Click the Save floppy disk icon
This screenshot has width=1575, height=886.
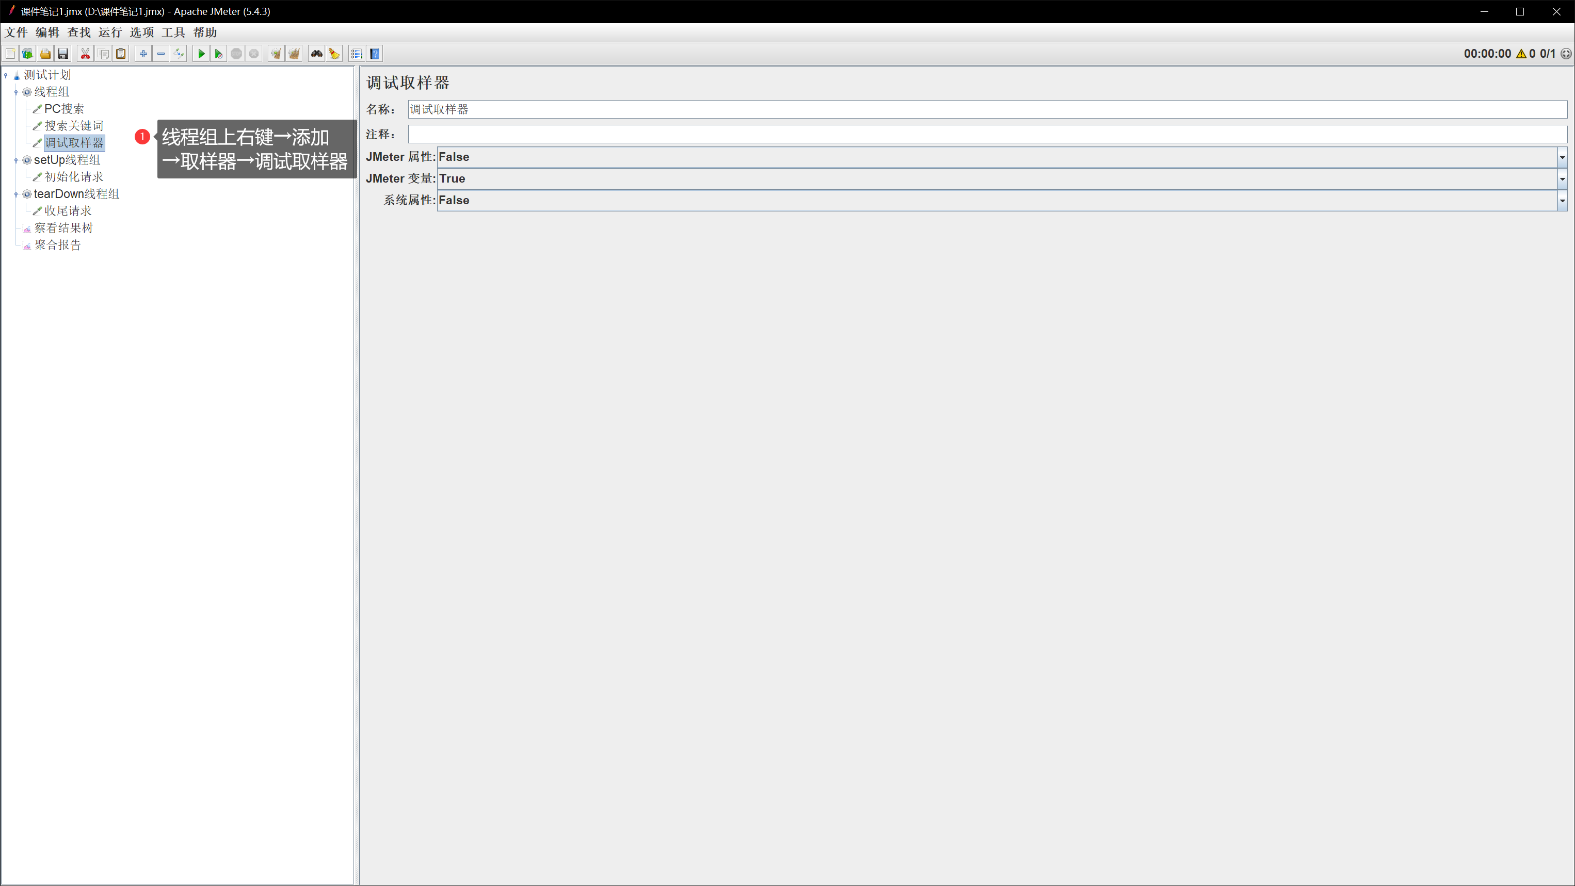[x=63, y=54]
